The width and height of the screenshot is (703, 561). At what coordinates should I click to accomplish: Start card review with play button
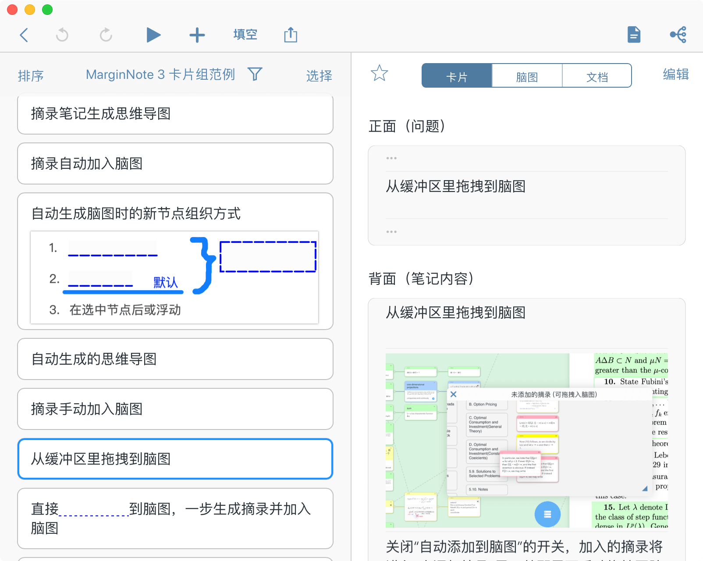[x=153, y=35]
